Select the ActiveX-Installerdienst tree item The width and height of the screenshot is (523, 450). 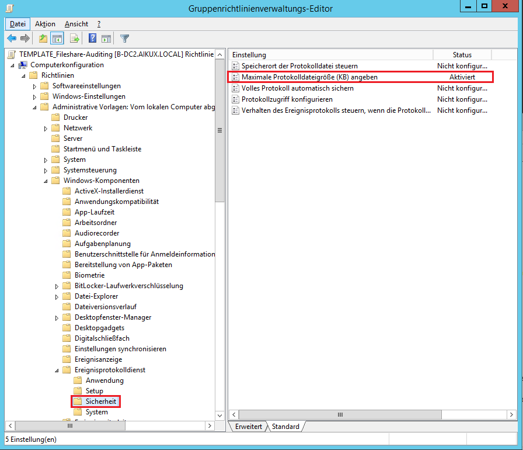109,191
